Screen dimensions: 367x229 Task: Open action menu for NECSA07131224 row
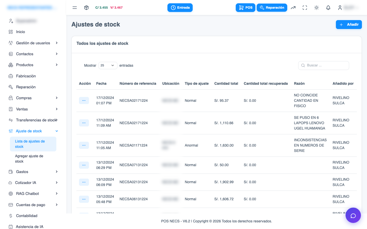84,165
